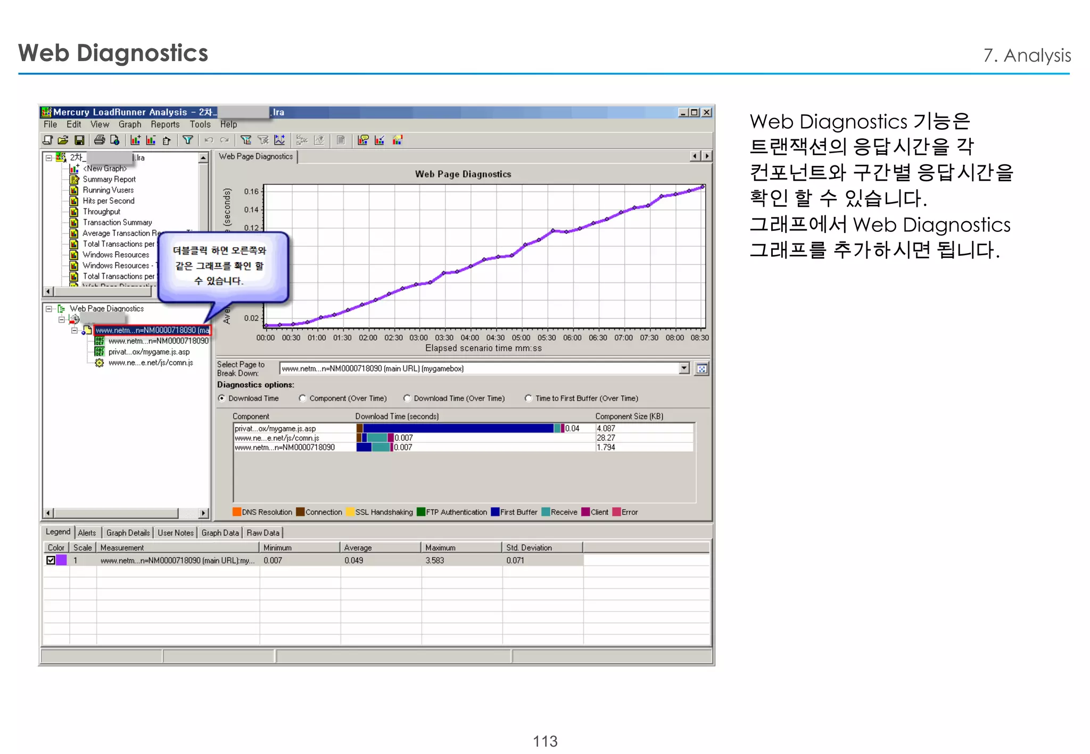Click the Add Comment graph icon

coord(364,140)
